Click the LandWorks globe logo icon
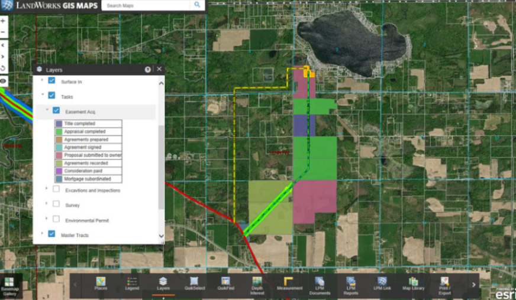The height and width of the screenshot is (300, 516). 7,5
